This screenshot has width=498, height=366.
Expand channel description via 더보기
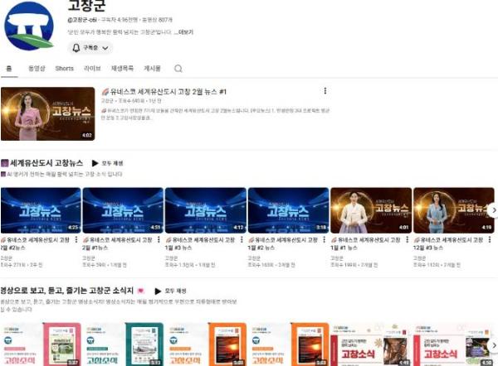coord(185,32)
